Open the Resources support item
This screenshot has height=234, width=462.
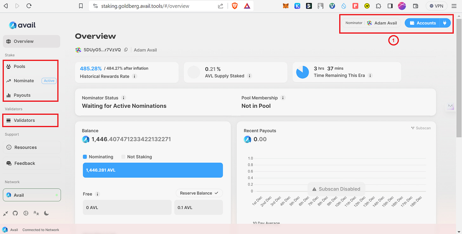tap(32, 147)
